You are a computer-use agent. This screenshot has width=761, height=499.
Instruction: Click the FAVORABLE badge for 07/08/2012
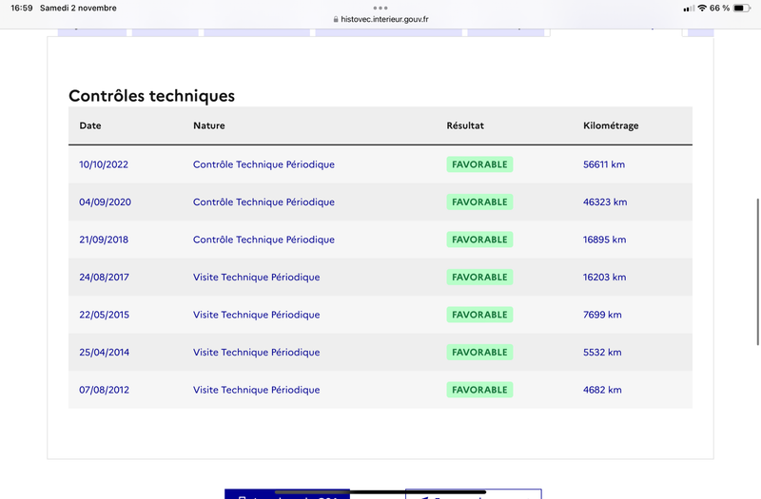coord(479,390)
